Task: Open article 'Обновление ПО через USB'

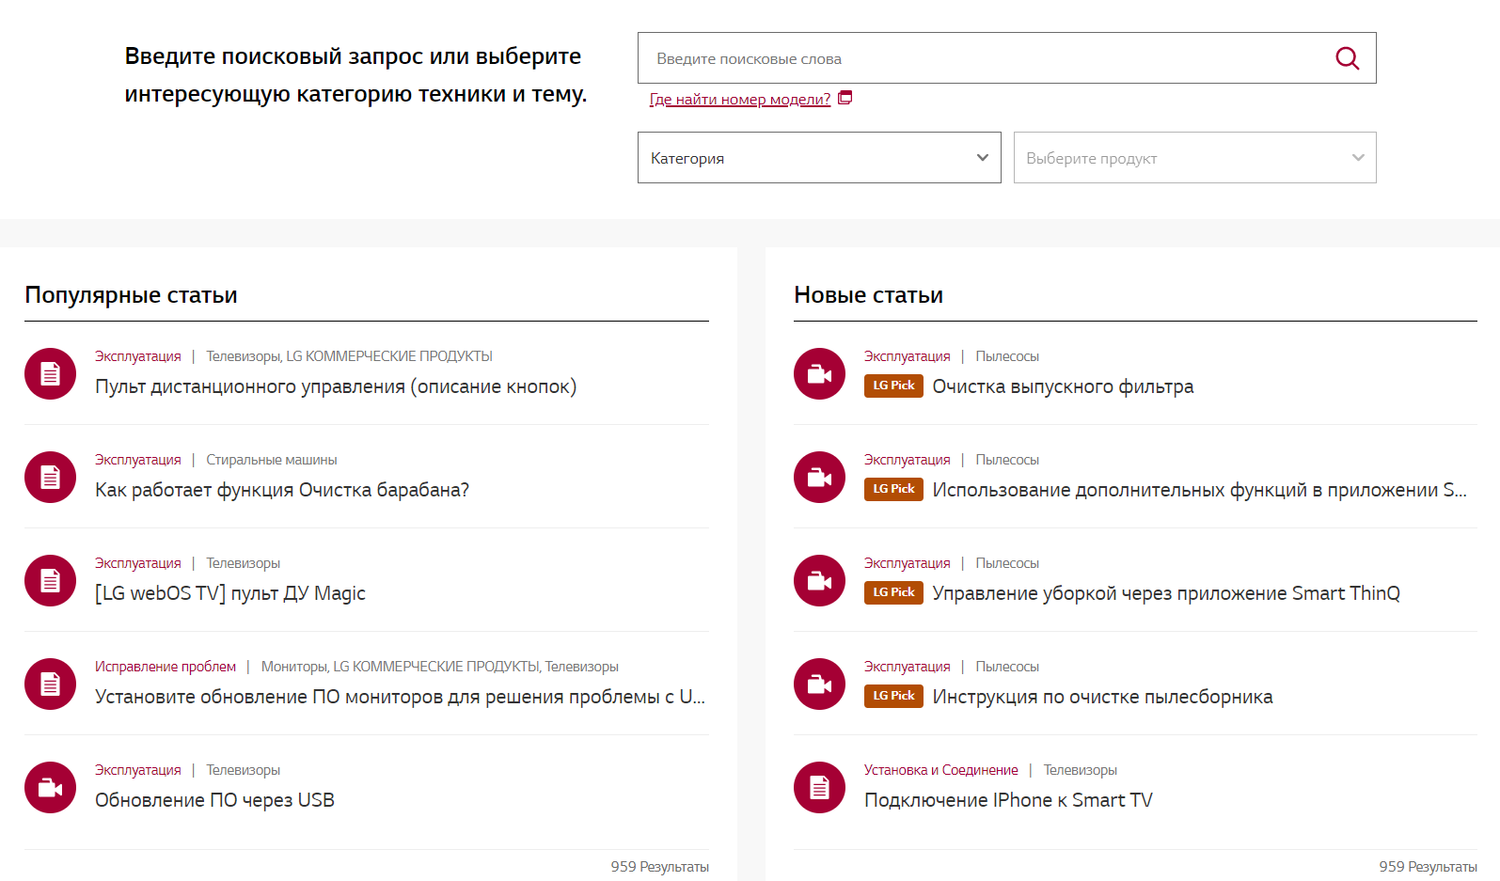Action: pyautogui.click(x=214, y=800)
